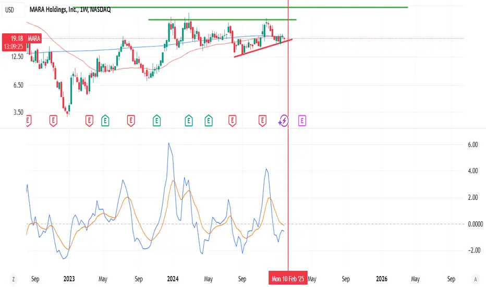The width and height of the screenshot is (486, 287).
Task: Open the red earnings marker for August 2023
Action: pyautogui.click(x=131, y=121)
